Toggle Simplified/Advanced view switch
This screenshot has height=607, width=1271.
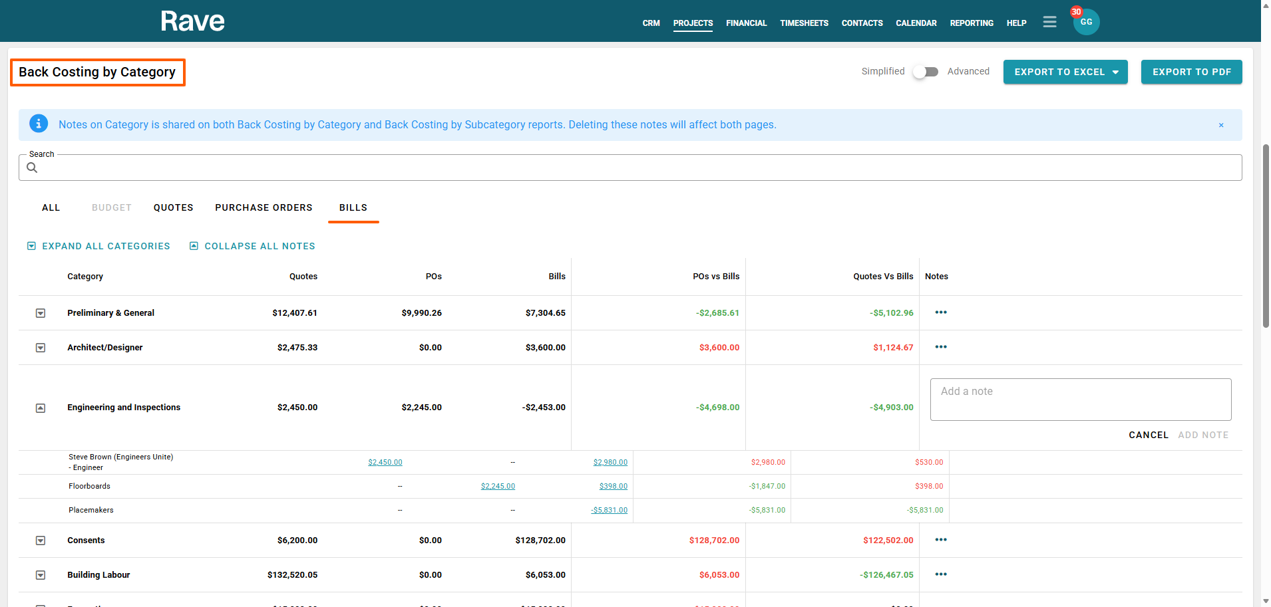pos(926,72)
